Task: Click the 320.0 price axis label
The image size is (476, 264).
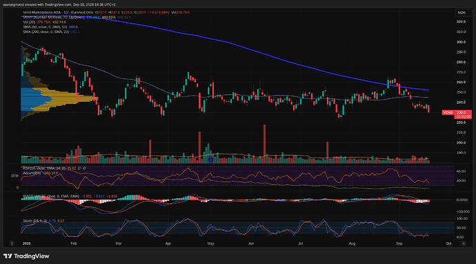Action: tap(461, 22)
